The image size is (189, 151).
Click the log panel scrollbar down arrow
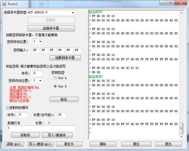[x=181, y=137]
